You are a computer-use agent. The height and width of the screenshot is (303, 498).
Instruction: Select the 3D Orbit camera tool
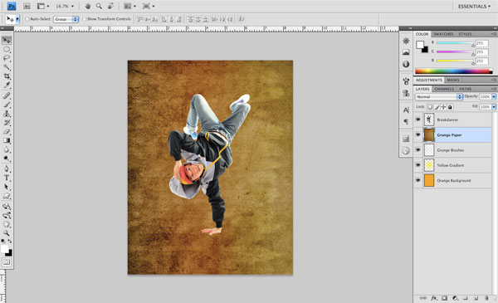click(7, 216)
